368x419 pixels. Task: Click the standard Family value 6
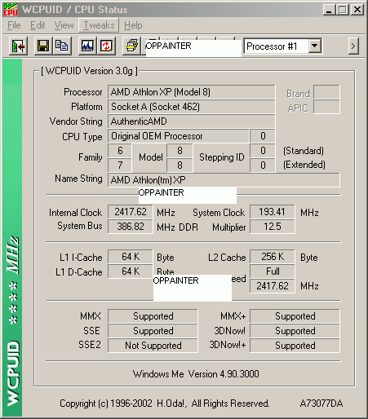pyautogui.click(x=120, y=151)
